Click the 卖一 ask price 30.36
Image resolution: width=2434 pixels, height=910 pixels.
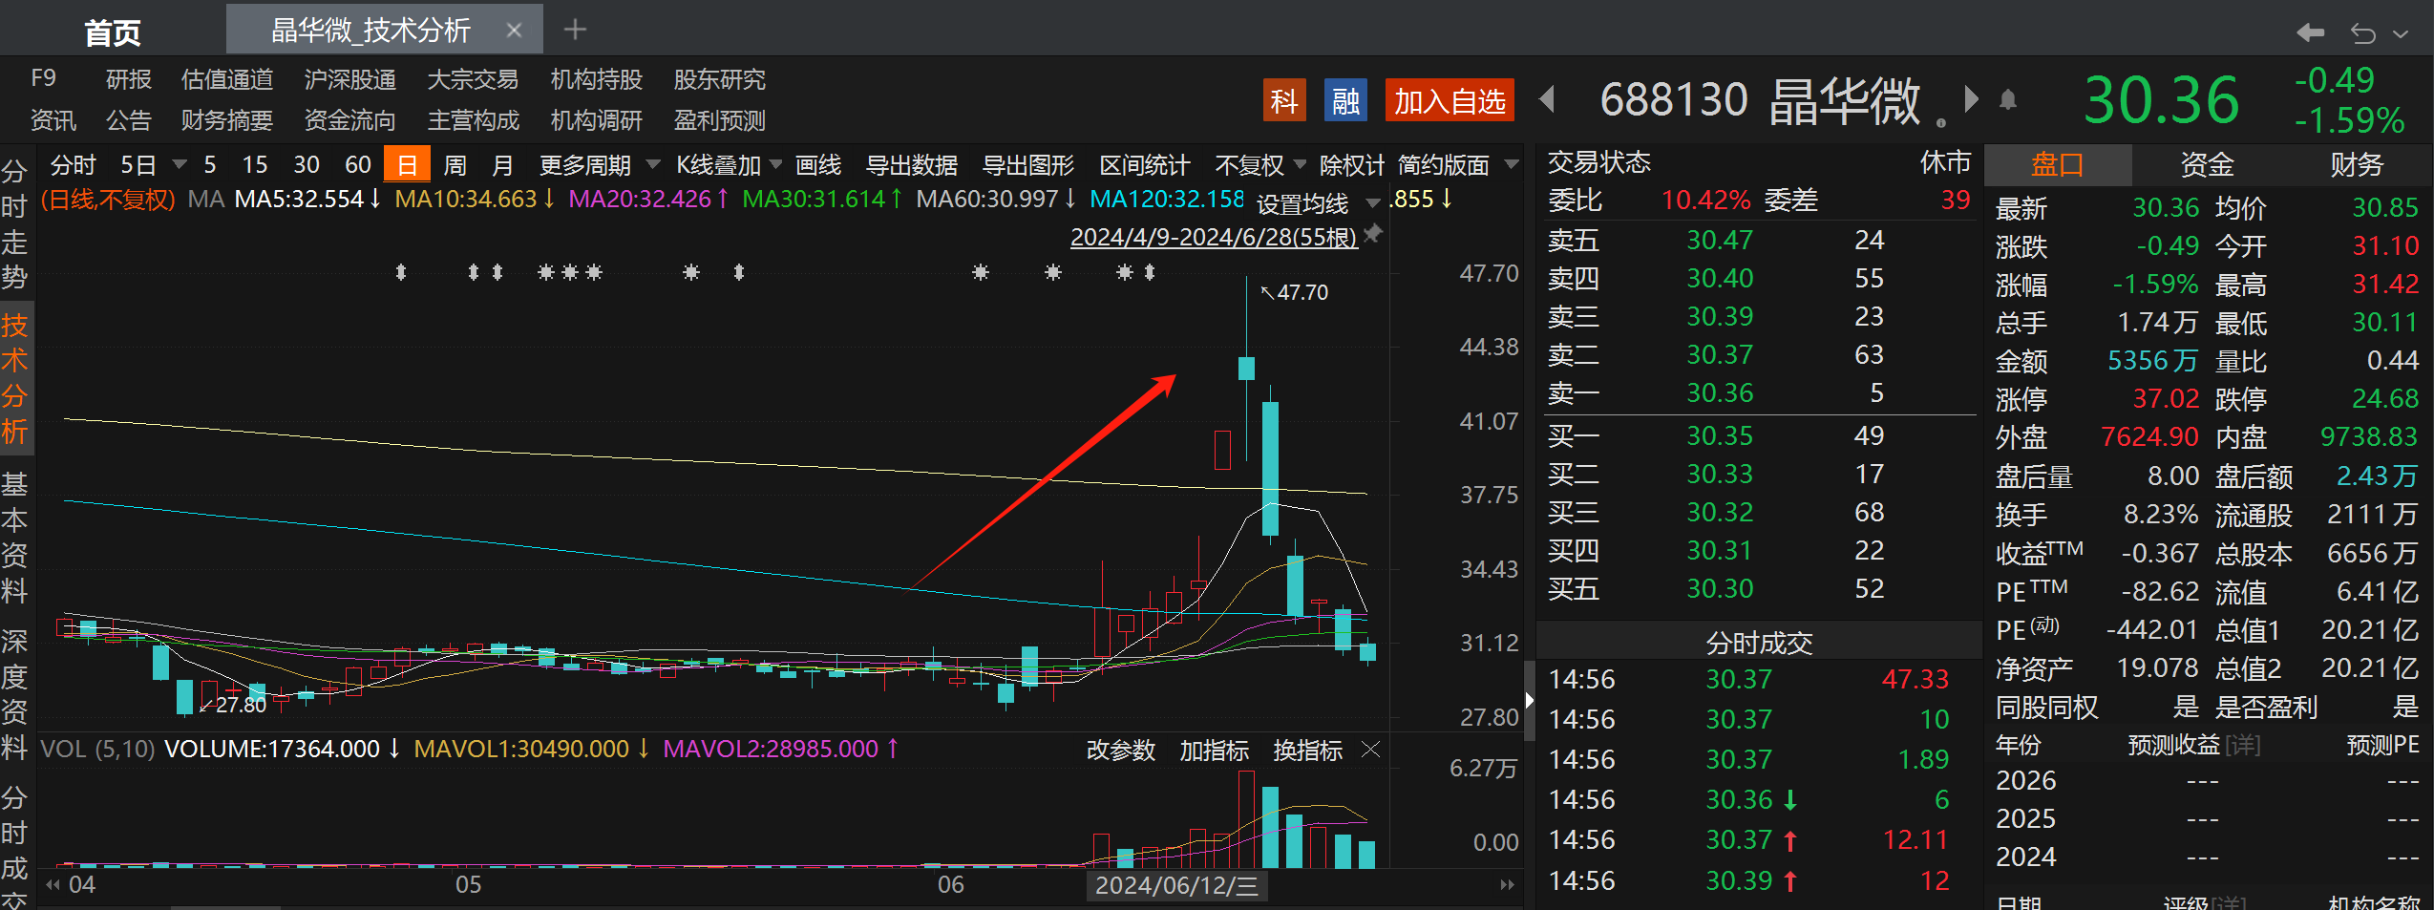(x=1720, y=392)
